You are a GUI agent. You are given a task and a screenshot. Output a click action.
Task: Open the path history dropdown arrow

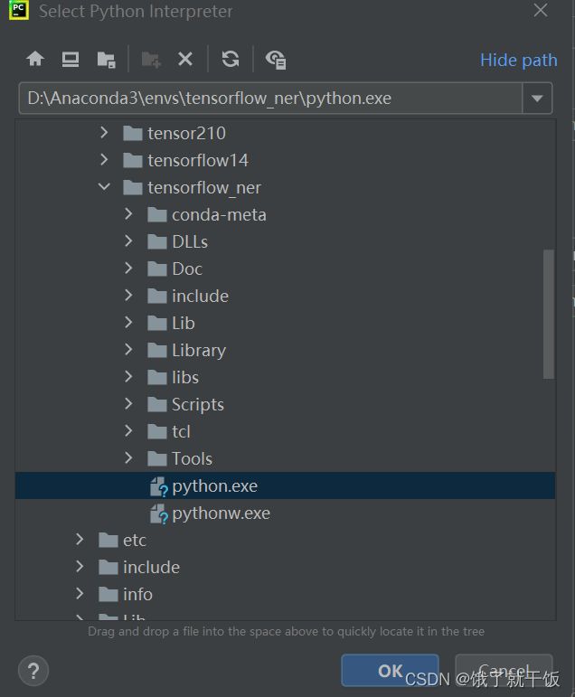coord(537,99)
